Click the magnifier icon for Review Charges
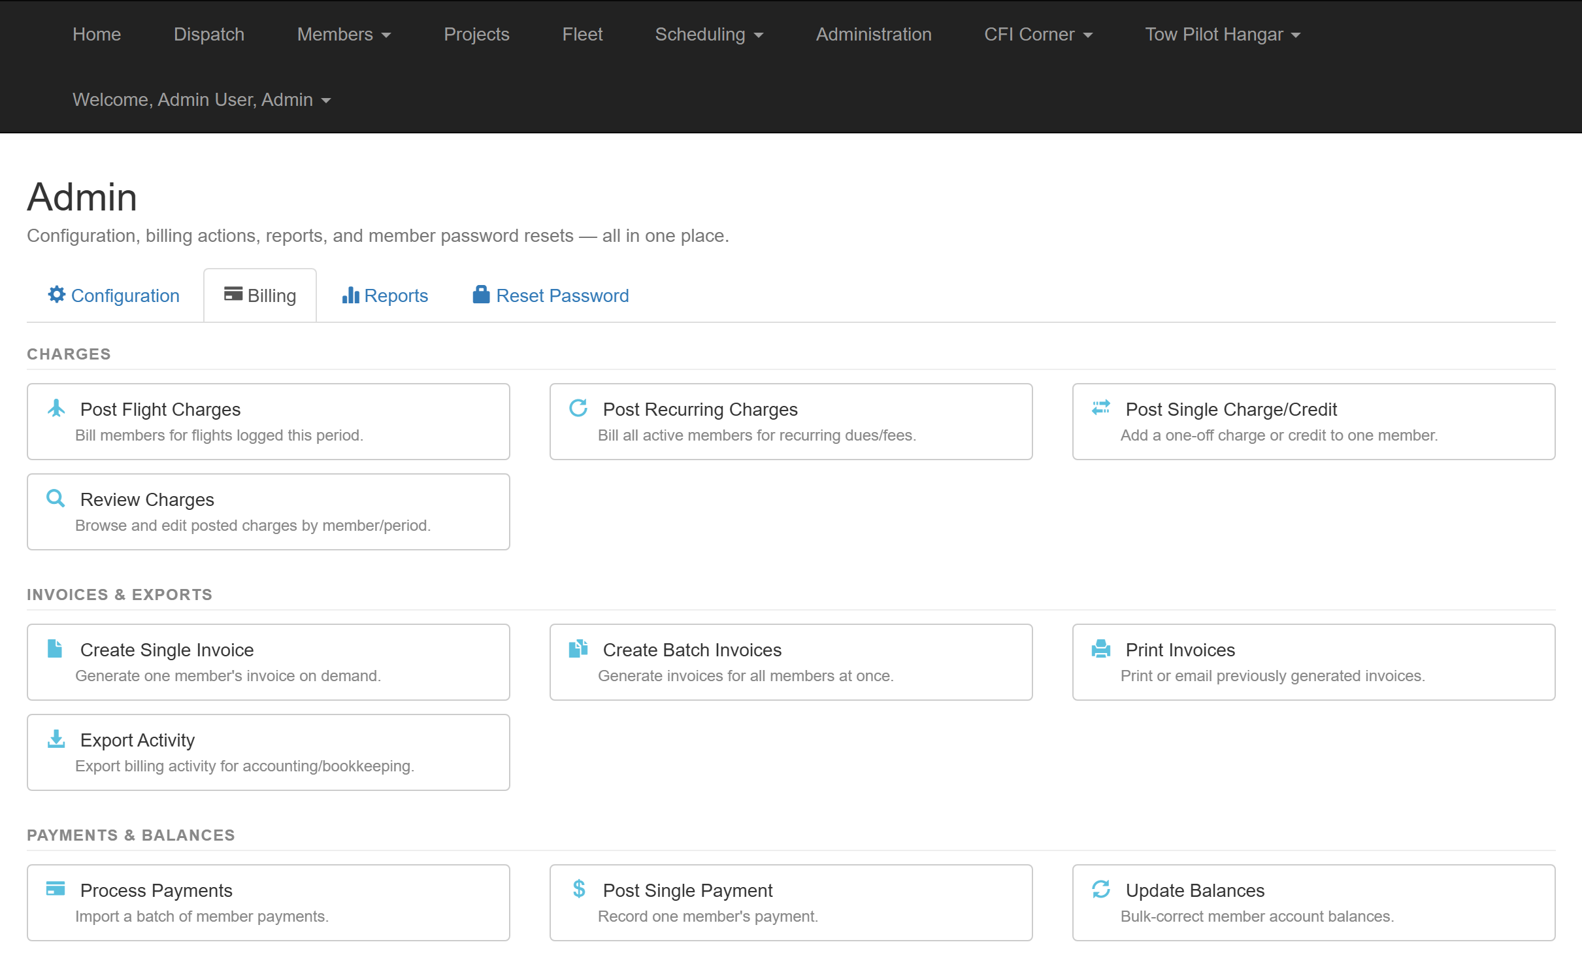This screenshot has height=957, width=1582. (x=56, y=498)
